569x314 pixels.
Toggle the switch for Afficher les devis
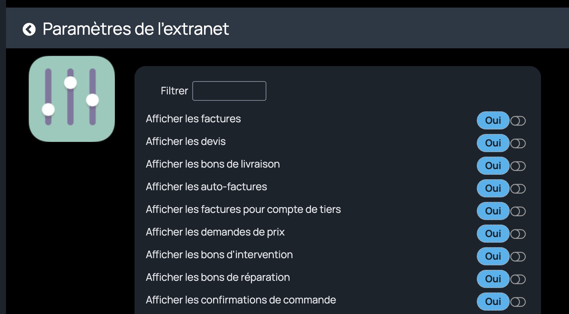coord(518,143)
